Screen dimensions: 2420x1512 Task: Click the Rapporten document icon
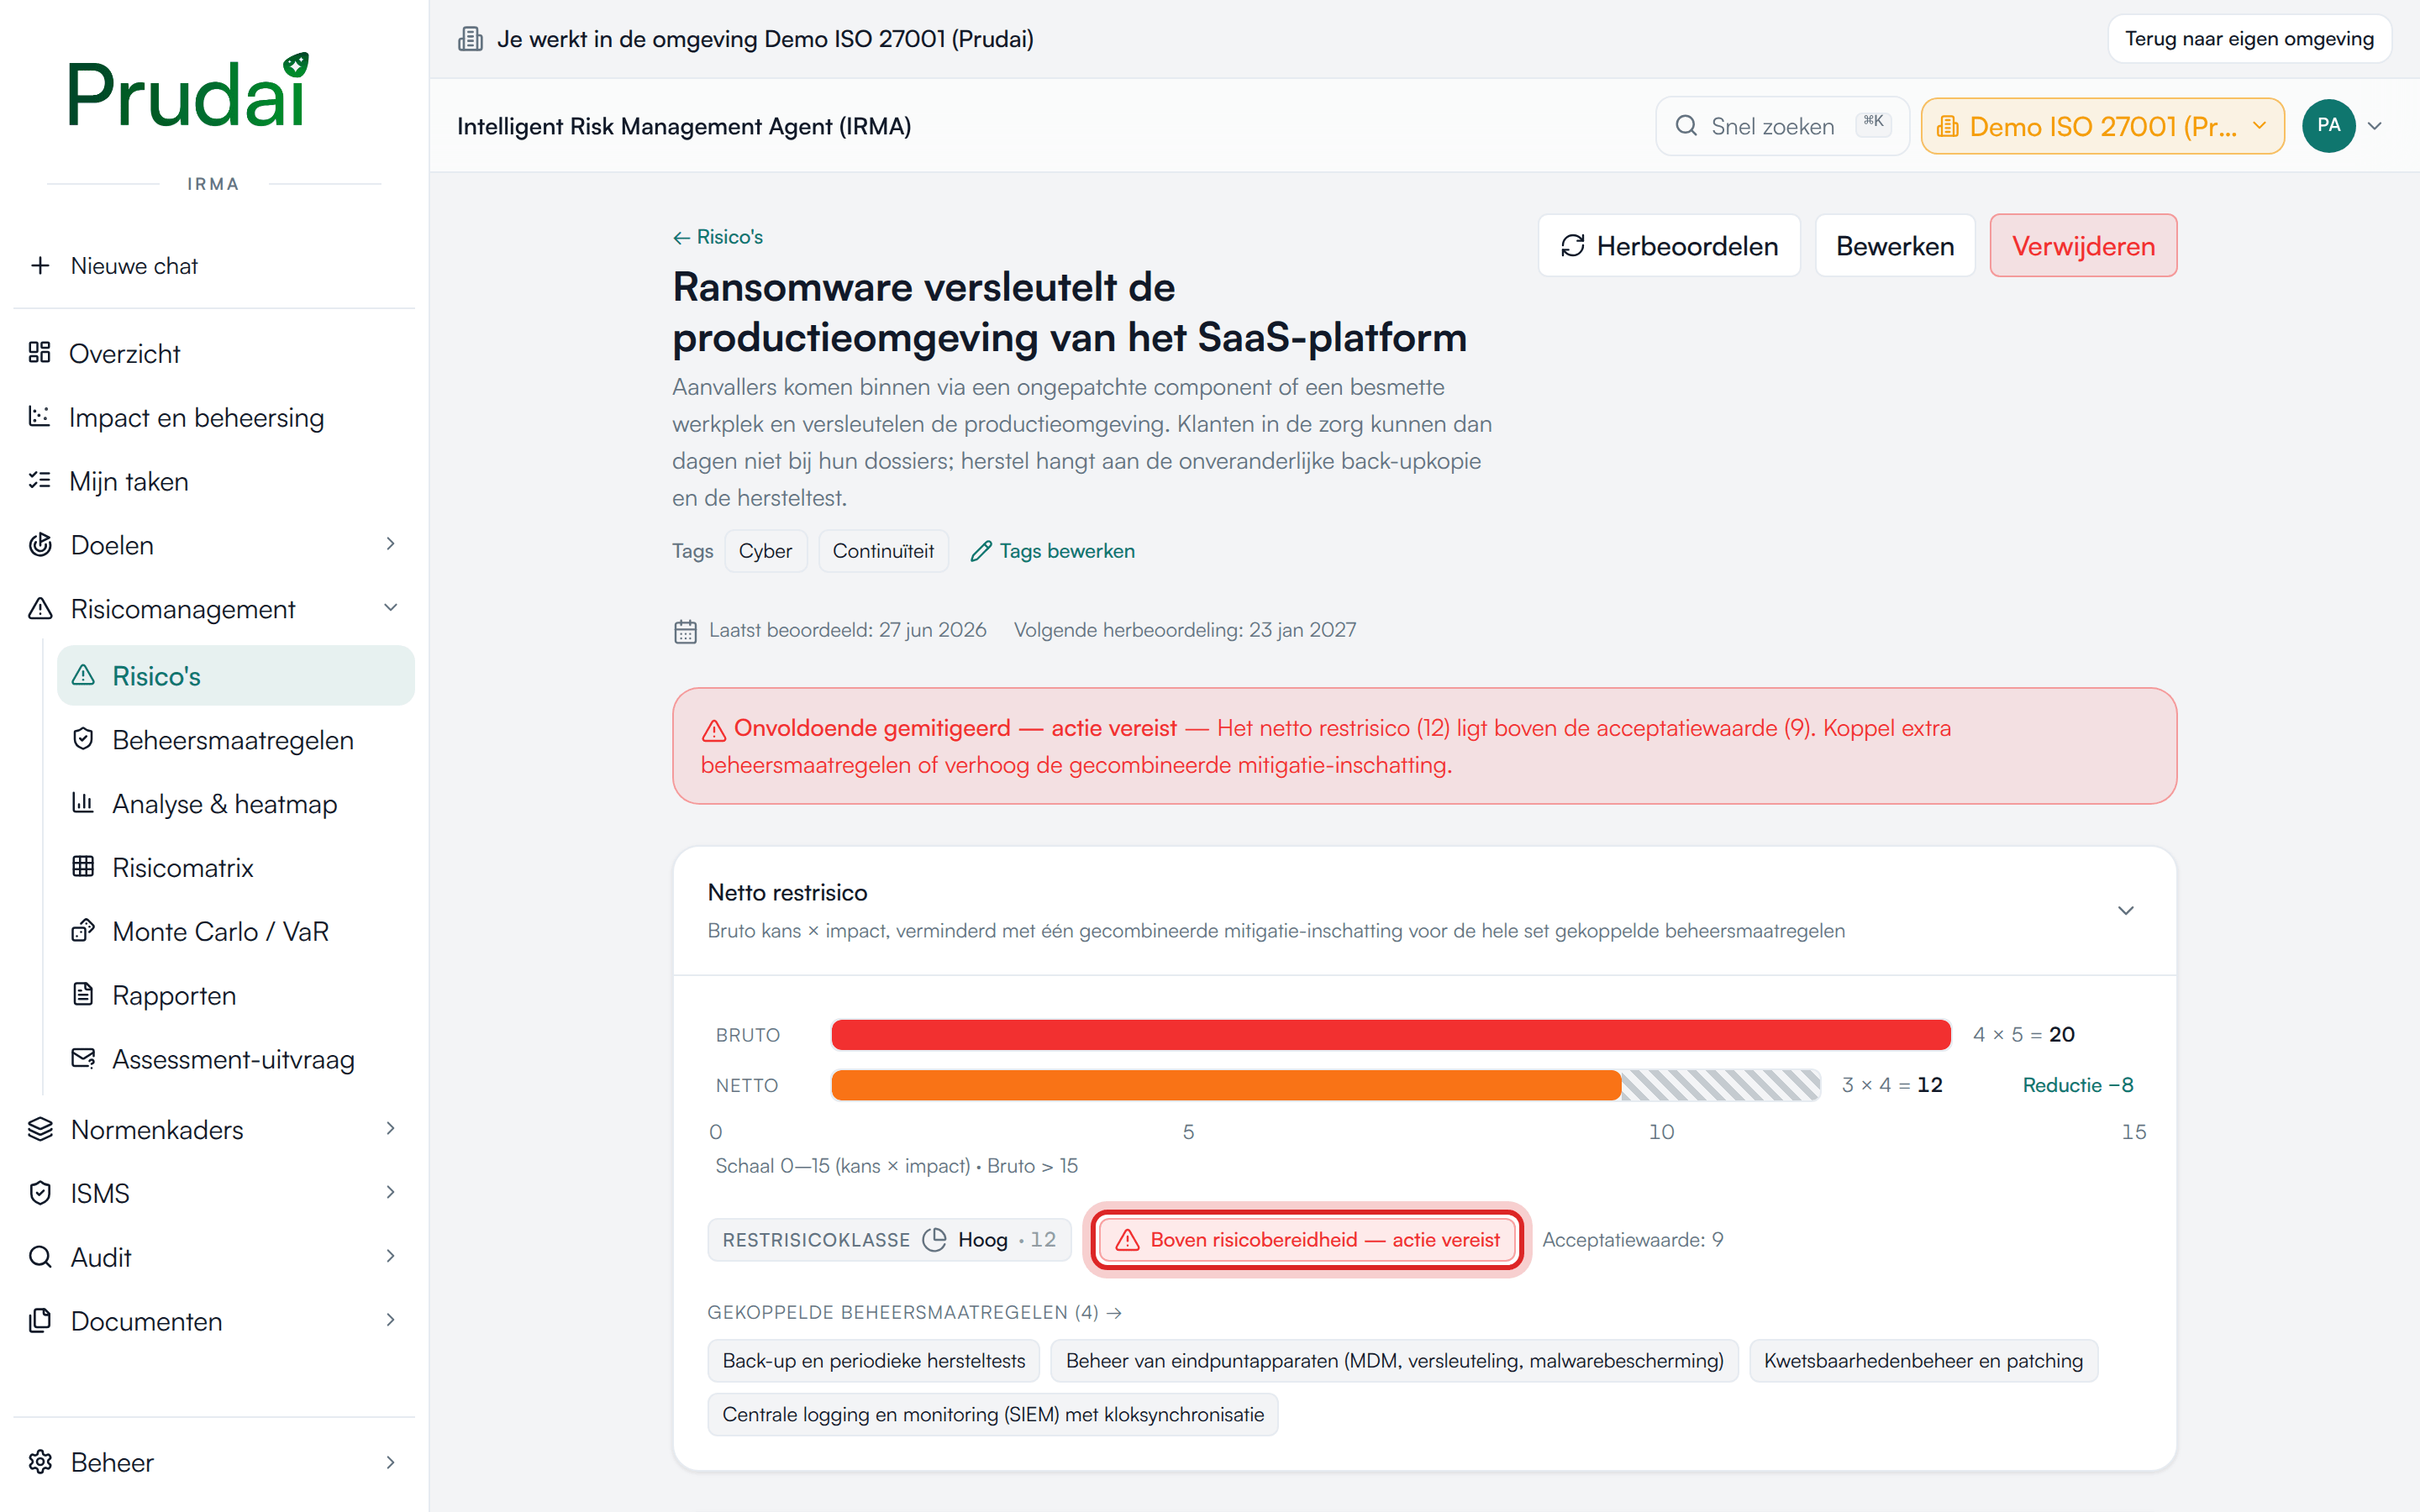(x=83, y=994)
